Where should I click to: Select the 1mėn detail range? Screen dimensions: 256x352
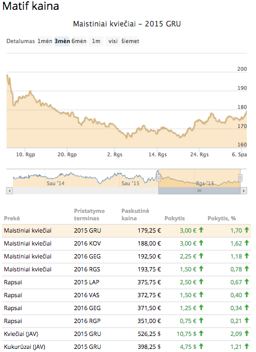45,41
